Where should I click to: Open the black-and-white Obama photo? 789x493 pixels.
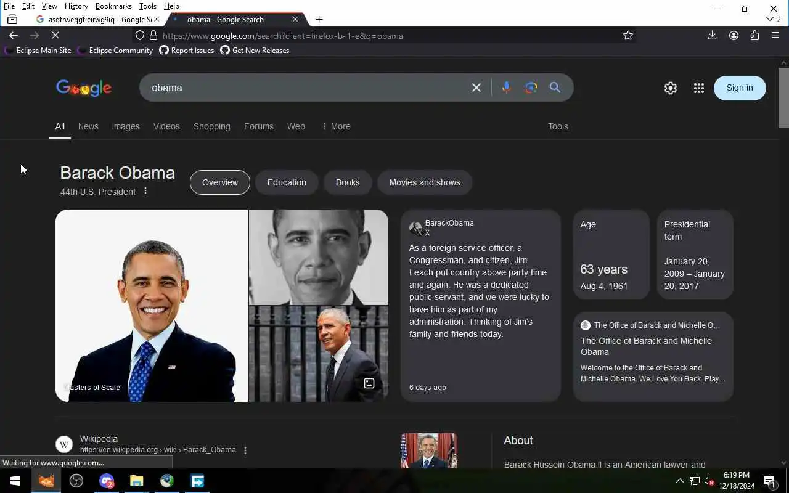pos(319,257)
